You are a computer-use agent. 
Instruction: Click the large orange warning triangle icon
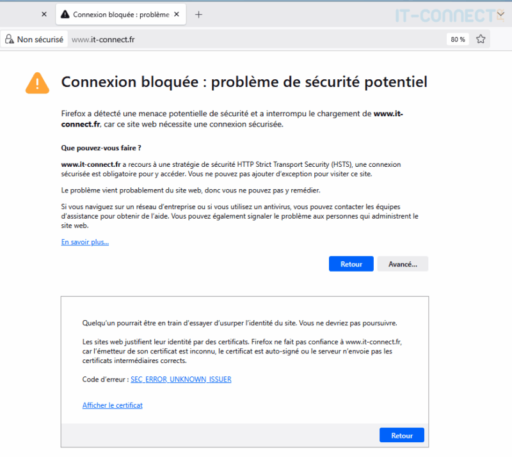(x=37, y=82)
